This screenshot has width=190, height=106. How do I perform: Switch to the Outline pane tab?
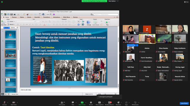click(x=13, y=28)
